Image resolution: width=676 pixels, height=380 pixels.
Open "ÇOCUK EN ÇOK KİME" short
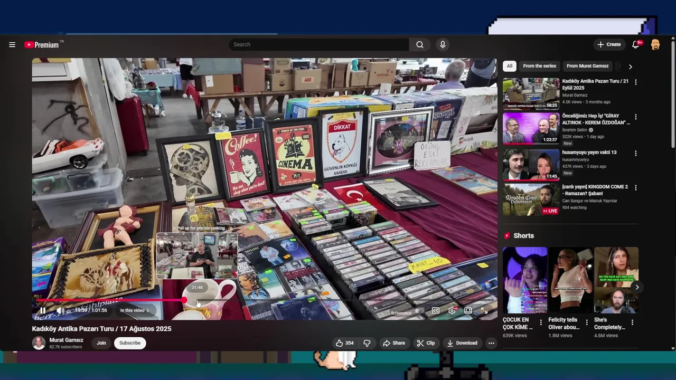524,280
